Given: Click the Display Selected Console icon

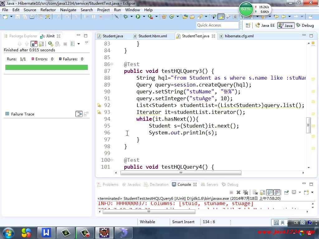Looking at the screenshot, I should pyautogui.click(x=294, y=192).
